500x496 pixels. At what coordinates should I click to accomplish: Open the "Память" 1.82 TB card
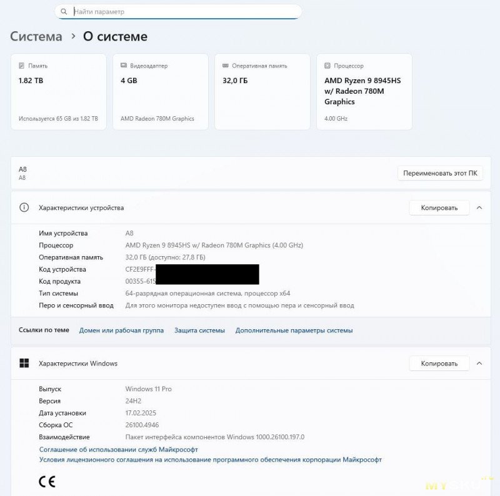coord(58,92)
